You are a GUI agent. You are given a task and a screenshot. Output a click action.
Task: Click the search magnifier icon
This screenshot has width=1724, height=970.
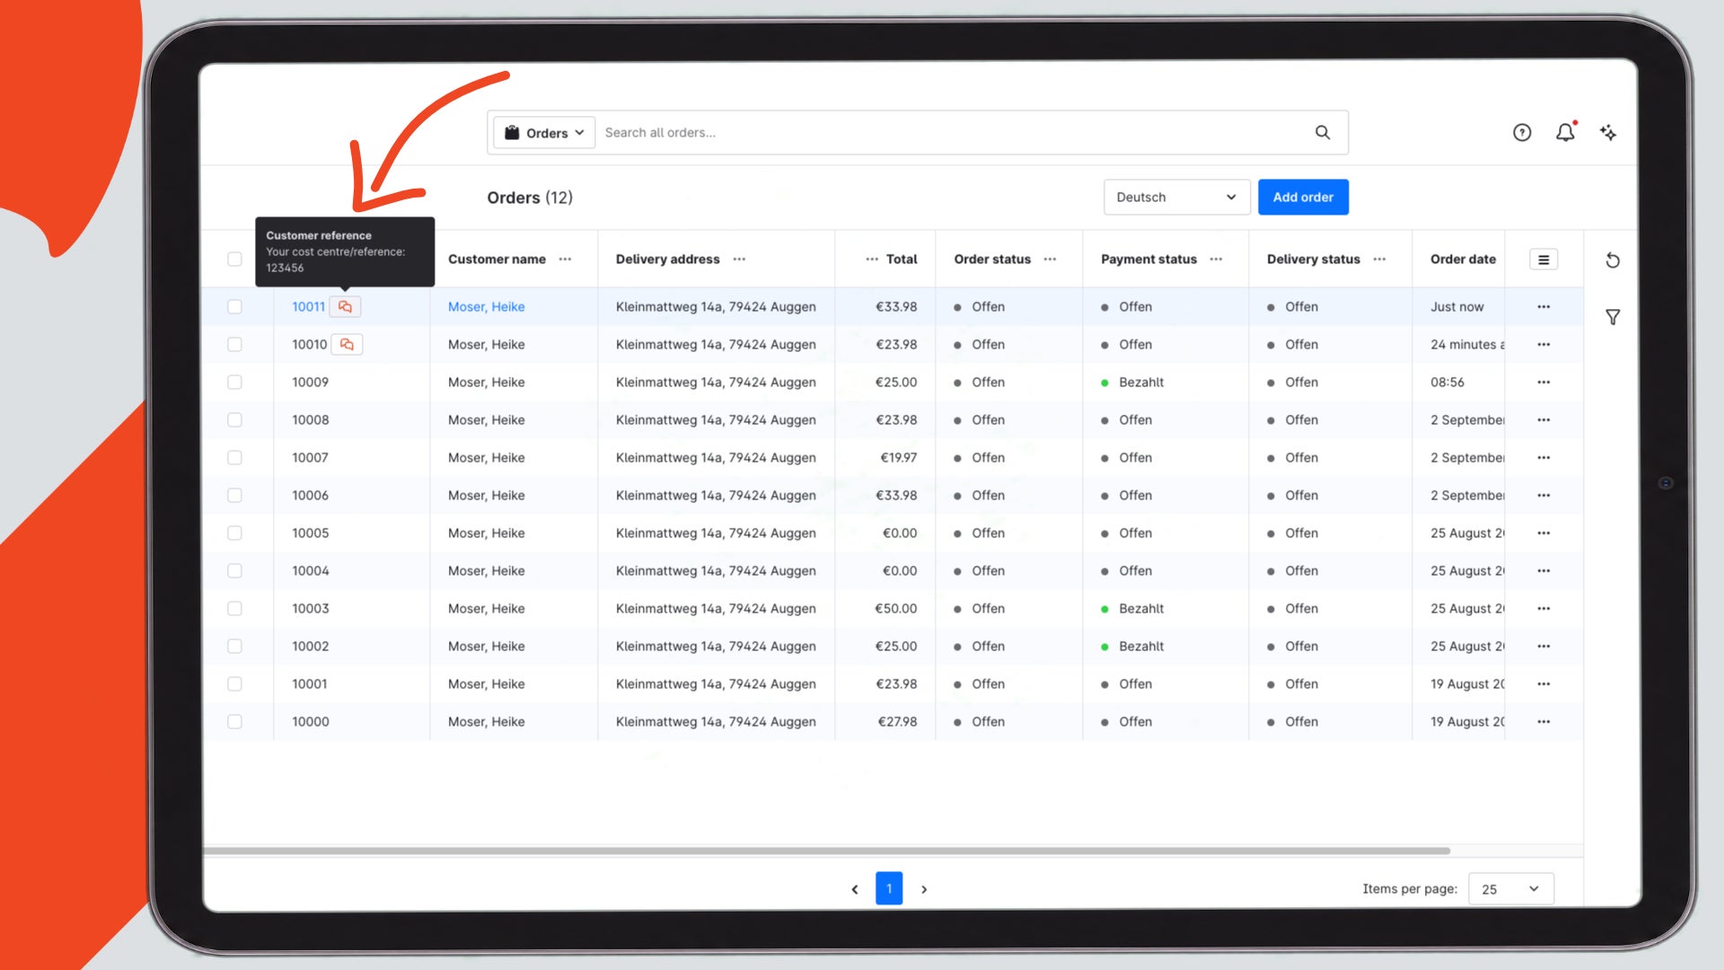click(1322, 133)
